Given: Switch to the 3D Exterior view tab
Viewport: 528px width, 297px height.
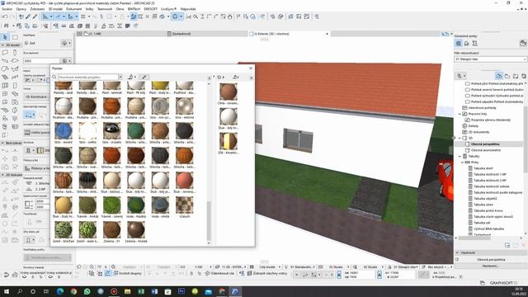Looking at the screenshot, I should 289,34.
